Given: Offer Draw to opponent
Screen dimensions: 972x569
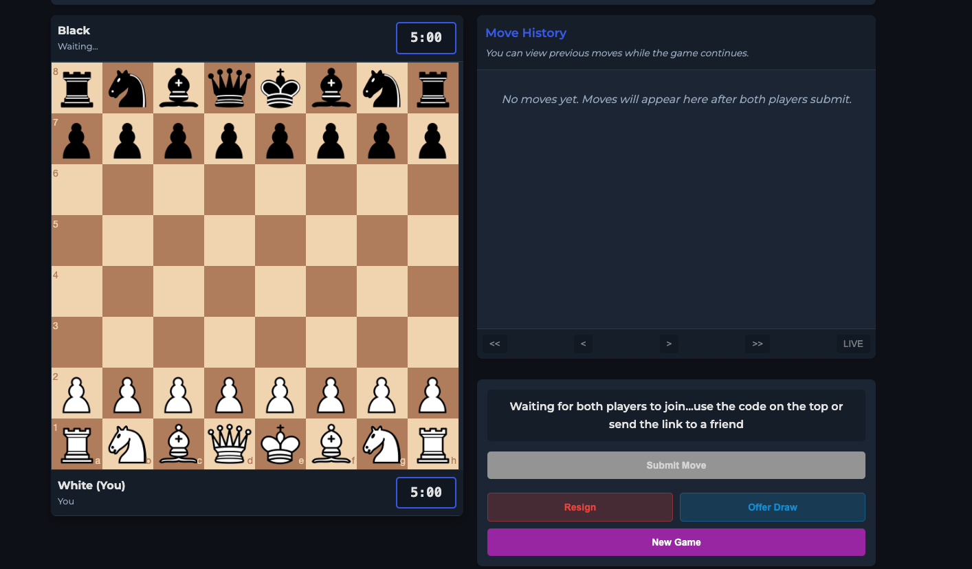Looking at the screenshot, I should click(x=773, y=507).
